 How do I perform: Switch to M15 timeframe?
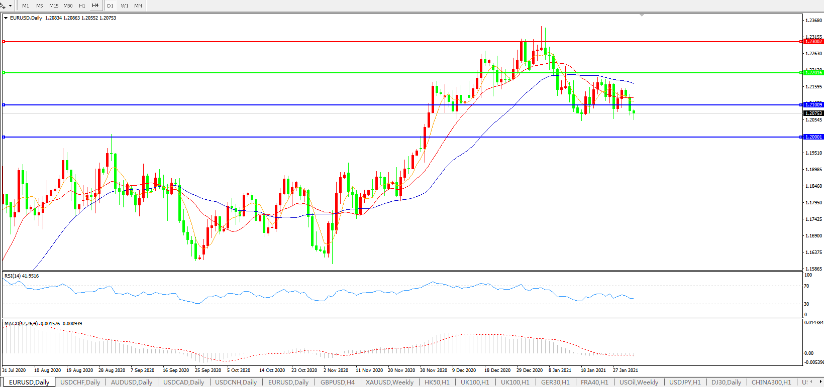click(x=54, y=6)
